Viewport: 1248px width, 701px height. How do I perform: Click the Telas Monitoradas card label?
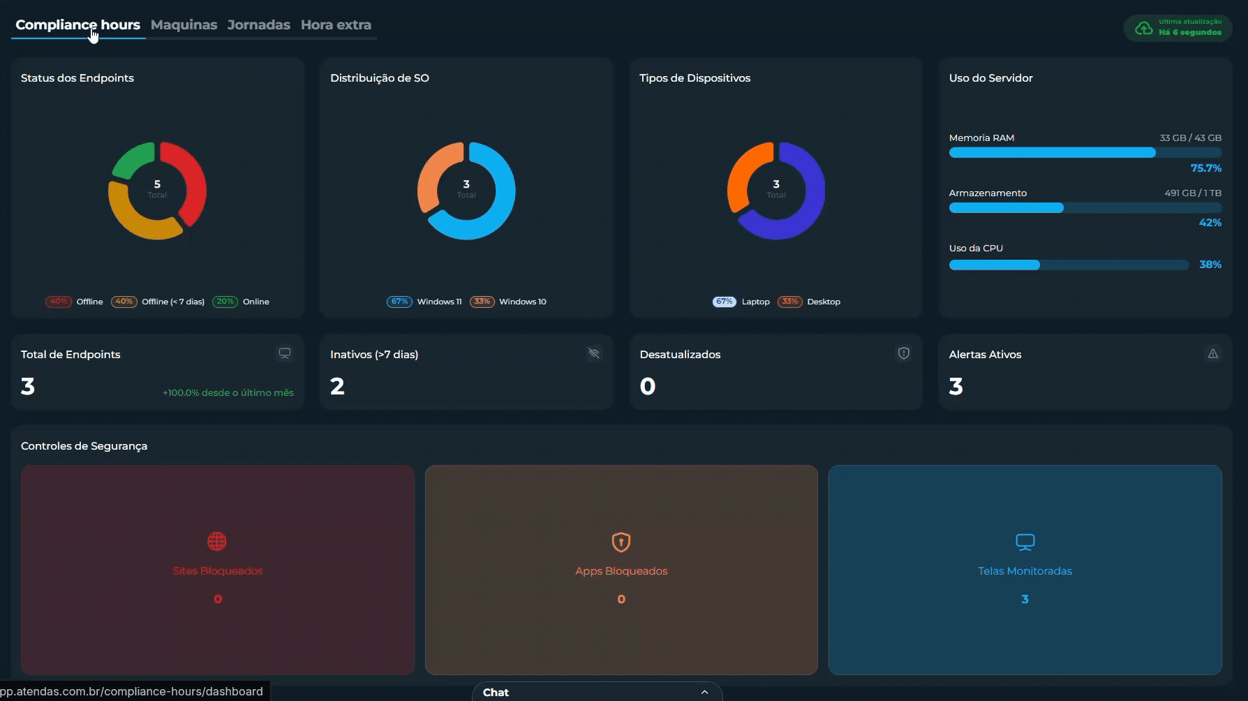pyautogui.click(x=1025, y=570)
